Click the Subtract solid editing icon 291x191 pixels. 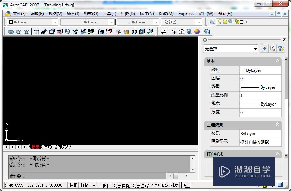pyautogui.click(x=19, y=32)
